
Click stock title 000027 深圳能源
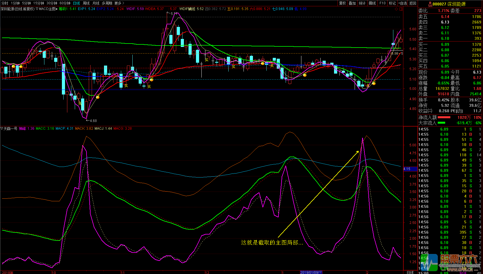pos(449,4)
